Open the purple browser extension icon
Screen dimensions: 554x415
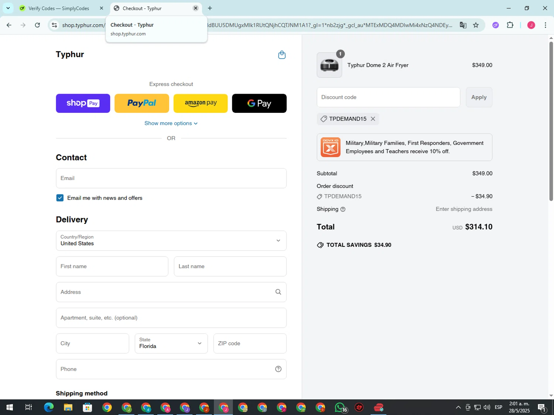pyautogui.click(x=496, y=25)
